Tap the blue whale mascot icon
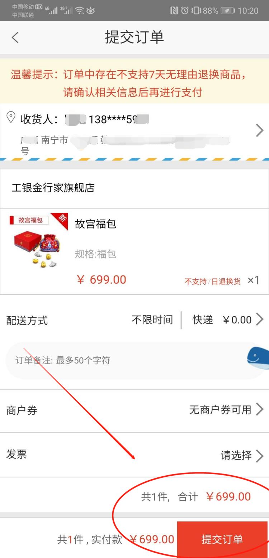269x558 pixels. point(258,359)
